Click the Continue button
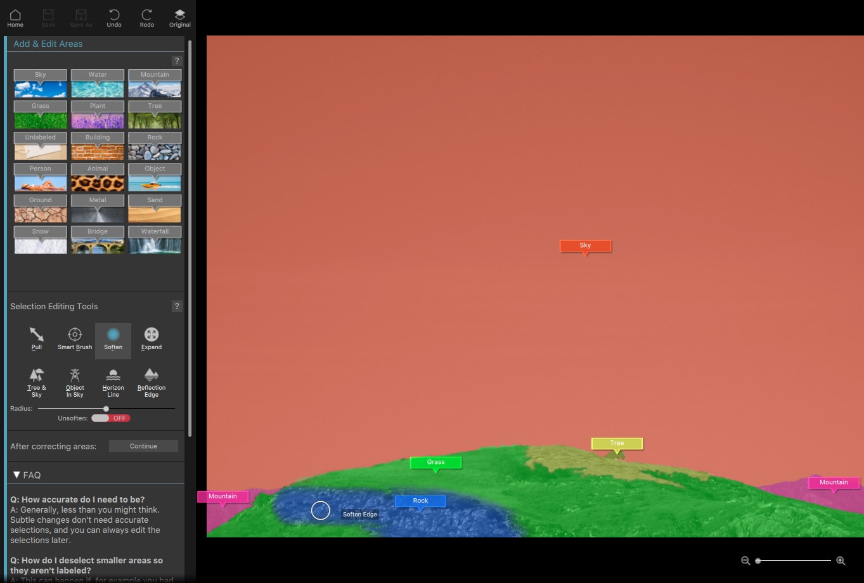The width and height of the screenshot is (864, 583). (143, 446)
